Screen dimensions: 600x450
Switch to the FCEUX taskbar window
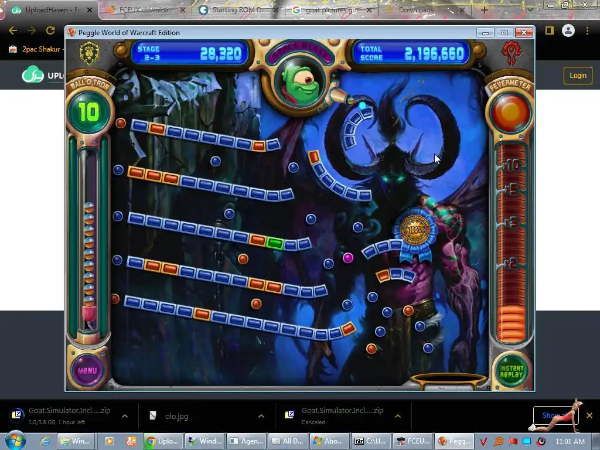pos(412,441)
